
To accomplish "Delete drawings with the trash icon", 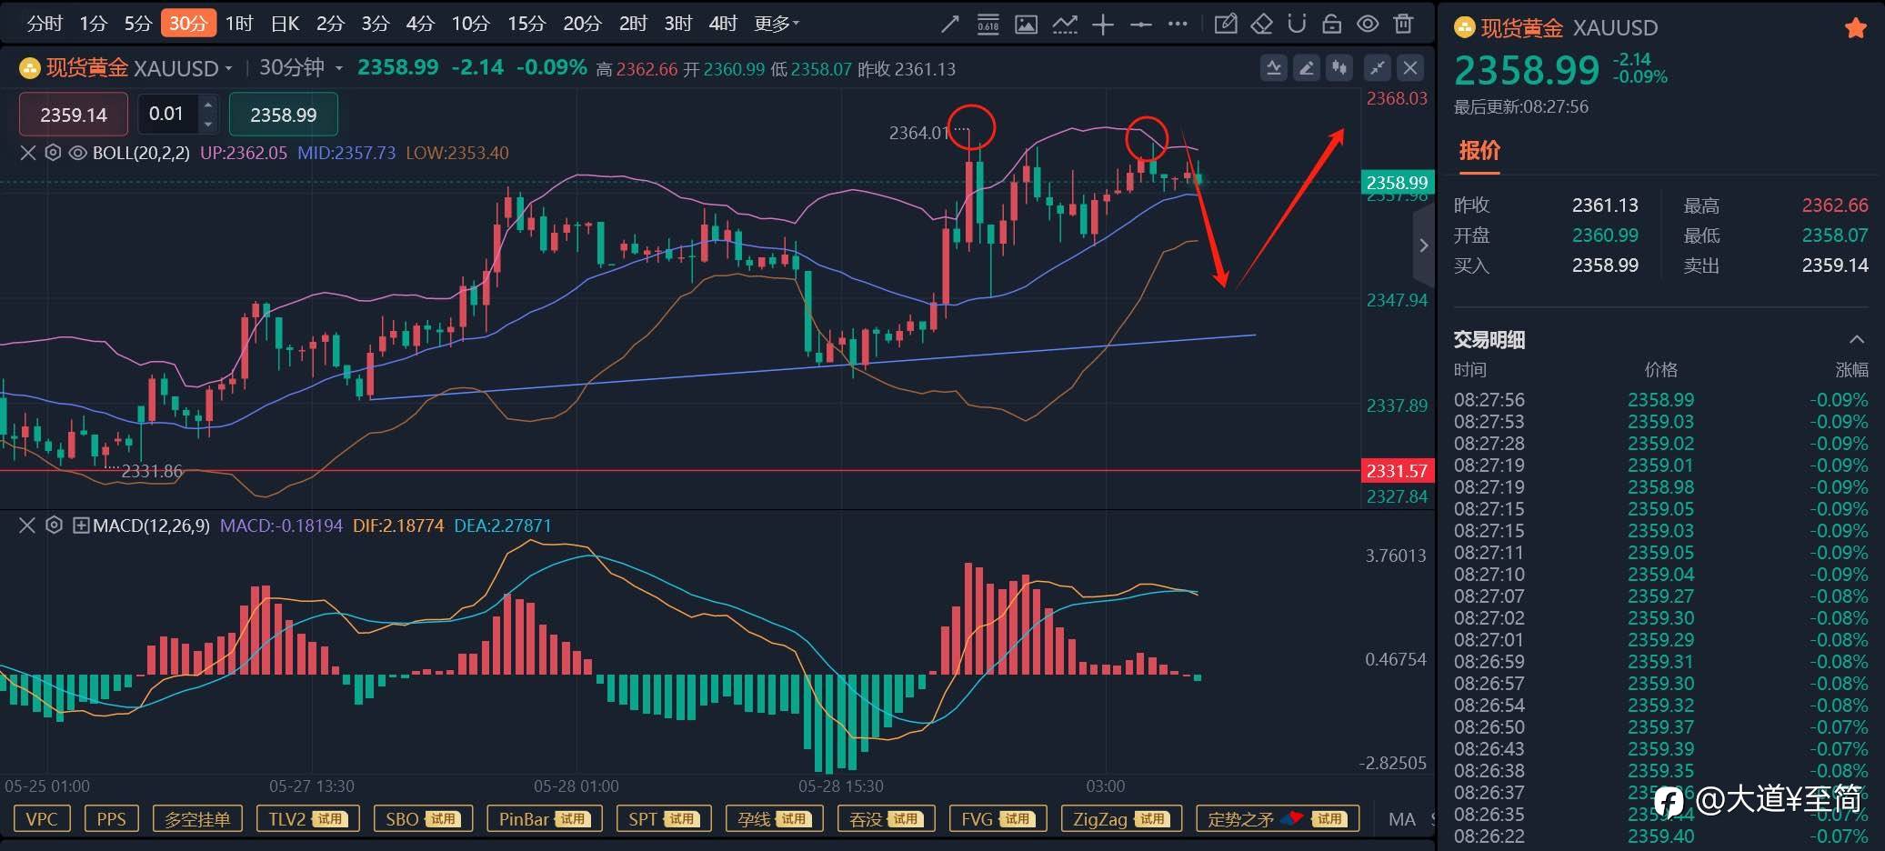I will tap(1403, 25).
